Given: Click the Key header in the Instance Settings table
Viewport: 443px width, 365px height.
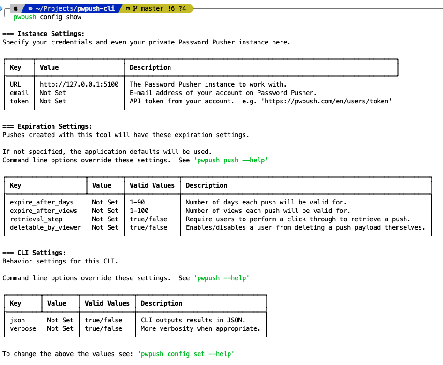Looking at the screenshot, I should 15,67.
